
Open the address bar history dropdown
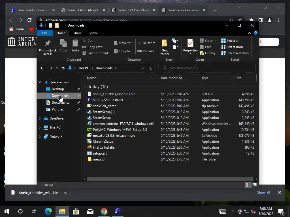(142, 68)
